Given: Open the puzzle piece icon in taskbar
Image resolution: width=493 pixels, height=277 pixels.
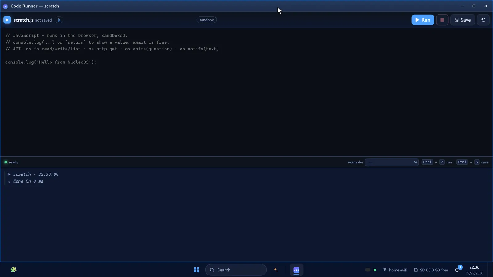Looking at the screenshot, I should pos(14,270).
